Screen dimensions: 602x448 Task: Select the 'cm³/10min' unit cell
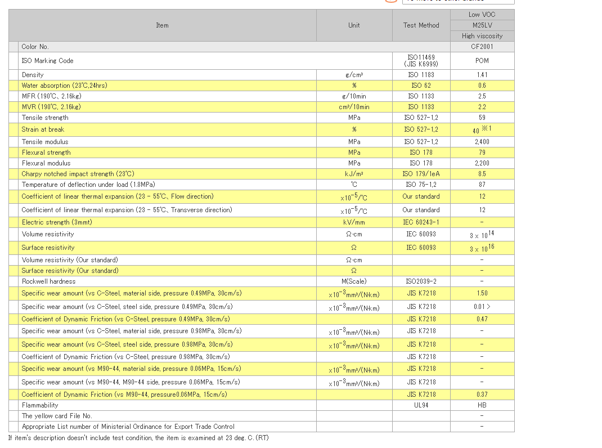click(x=354, y=107)
